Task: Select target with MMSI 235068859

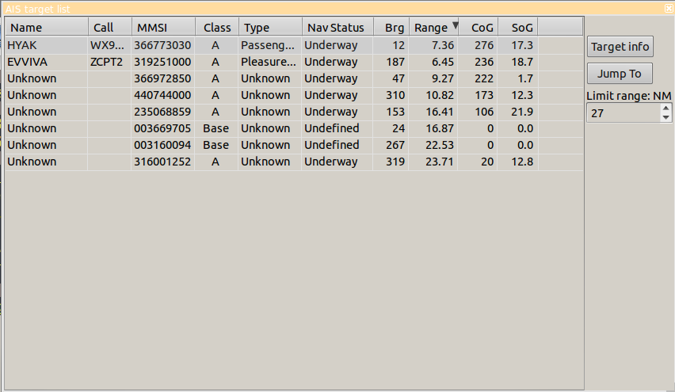Action: 163,112
